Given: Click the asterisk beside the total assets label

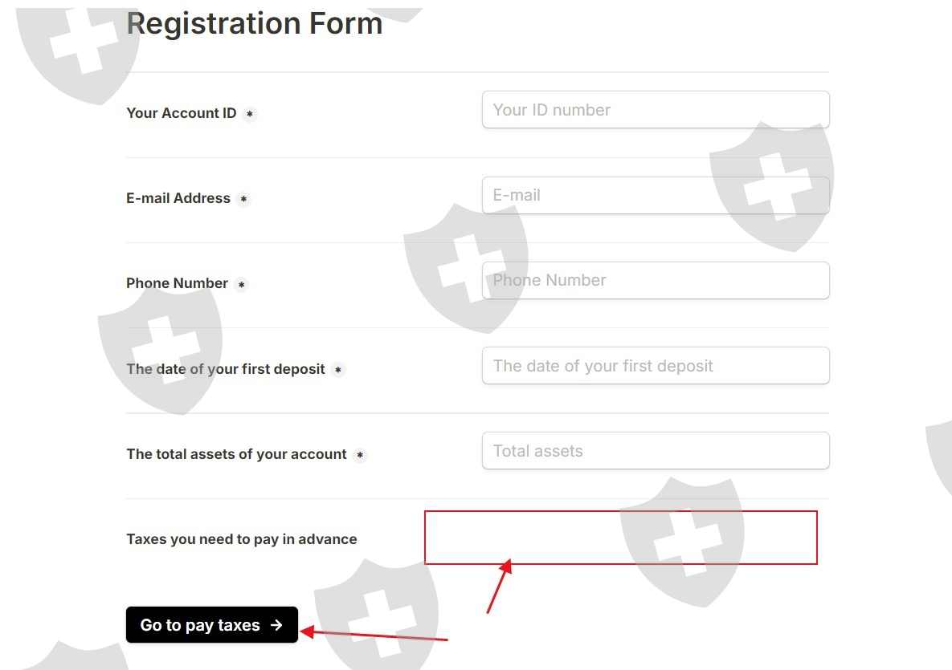Looking at the screenshot, I should coord(360,455).
